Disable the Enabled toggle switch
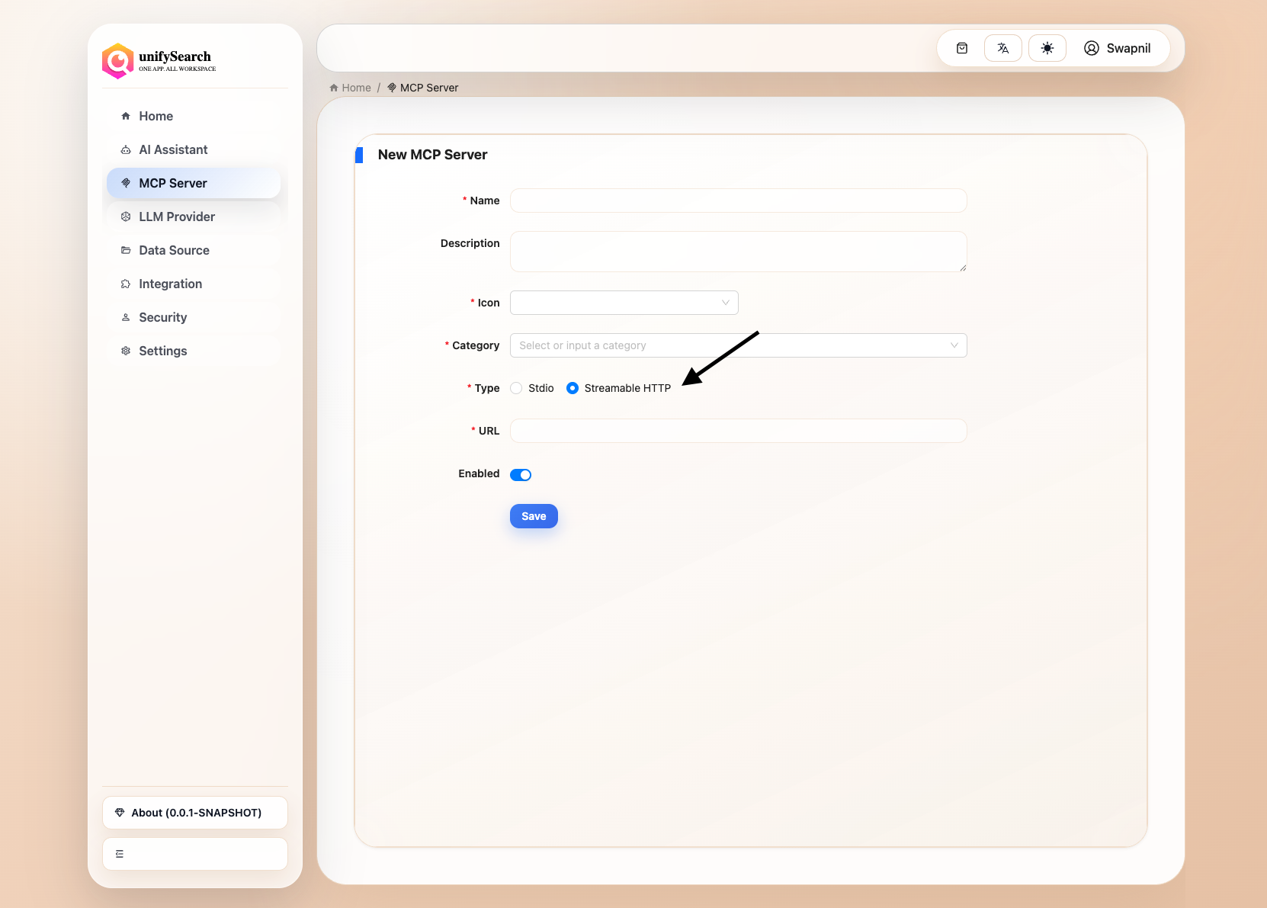This screenshot has height=908, width=1267. [521, 475]
